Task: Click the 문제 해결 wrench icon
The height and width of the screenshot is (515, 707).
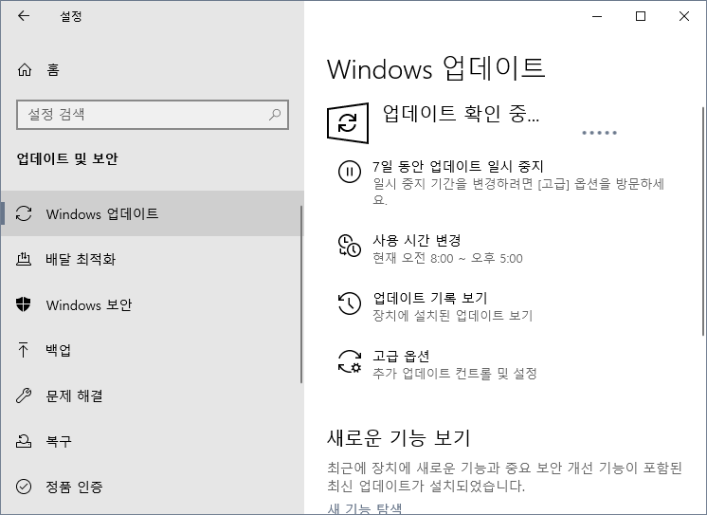Action: pos(24,395)
